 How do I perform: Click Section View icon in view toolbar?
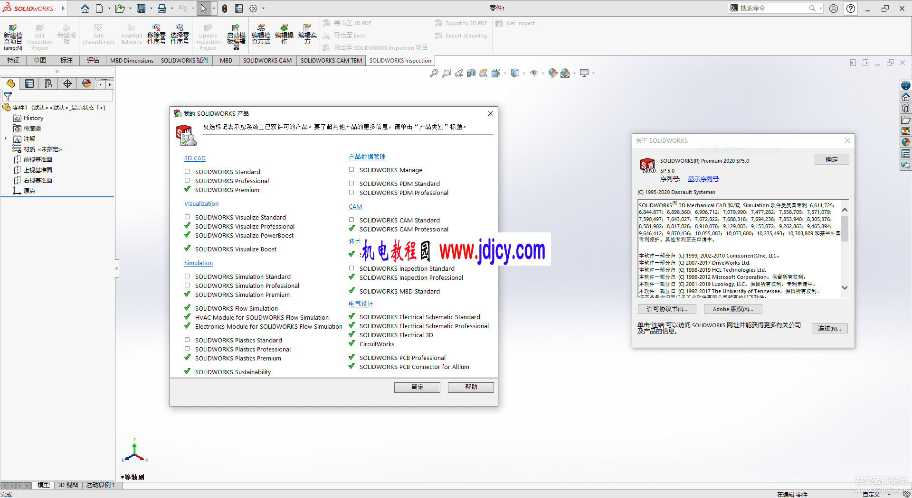[471, 73]
